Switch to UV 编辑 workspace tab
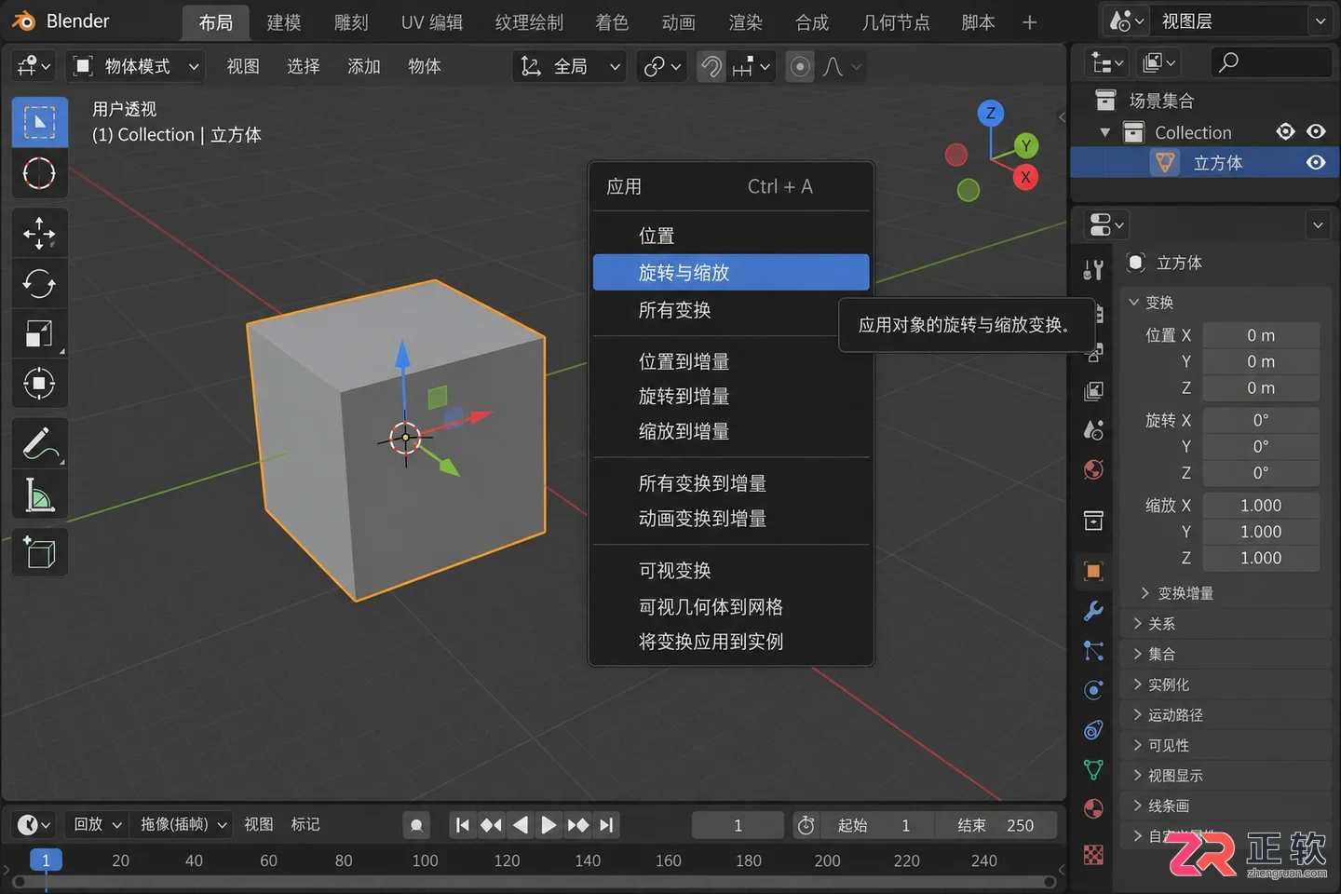The width and height of the screenshot is (1341, 894). point(431,22)
